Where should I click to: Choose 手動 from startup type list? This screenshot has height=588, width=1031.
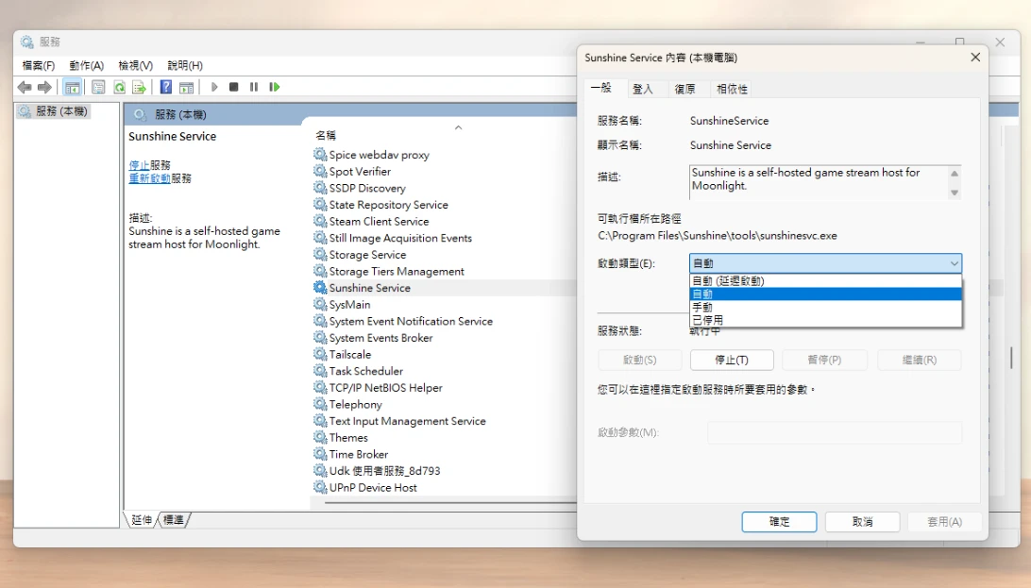coord(826,307)
